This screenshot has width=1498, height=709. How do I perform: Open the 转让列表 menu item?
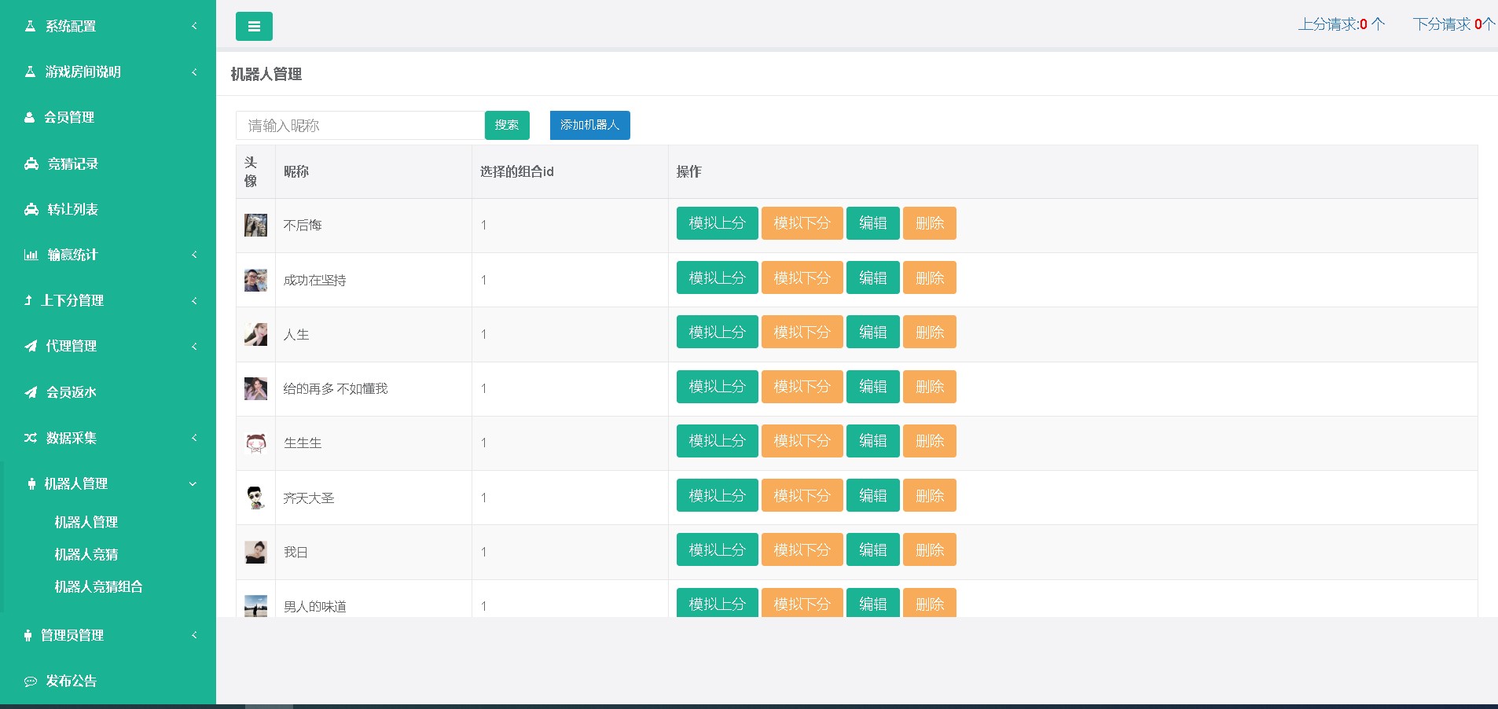[72, 210]
